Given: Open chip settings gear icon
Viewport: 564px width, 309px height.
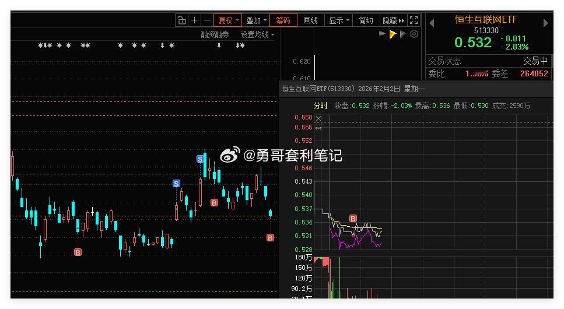Looking at the screenshot, I should coord(414,34).
